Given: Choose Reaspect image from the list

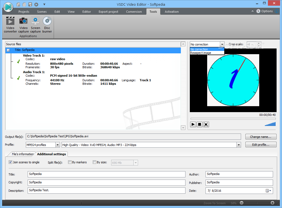Looking at the screenshot, I should tap(207, 53).
